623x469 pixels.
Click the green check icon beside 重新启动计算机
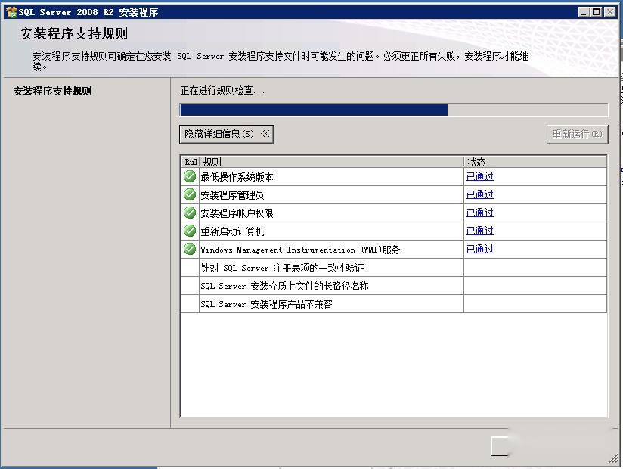tap(190, 231)
